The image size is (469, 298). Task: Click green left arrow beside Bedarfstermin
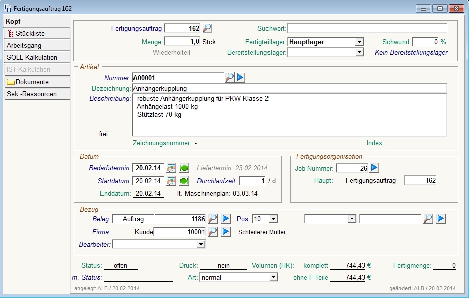tap(184, 168)
